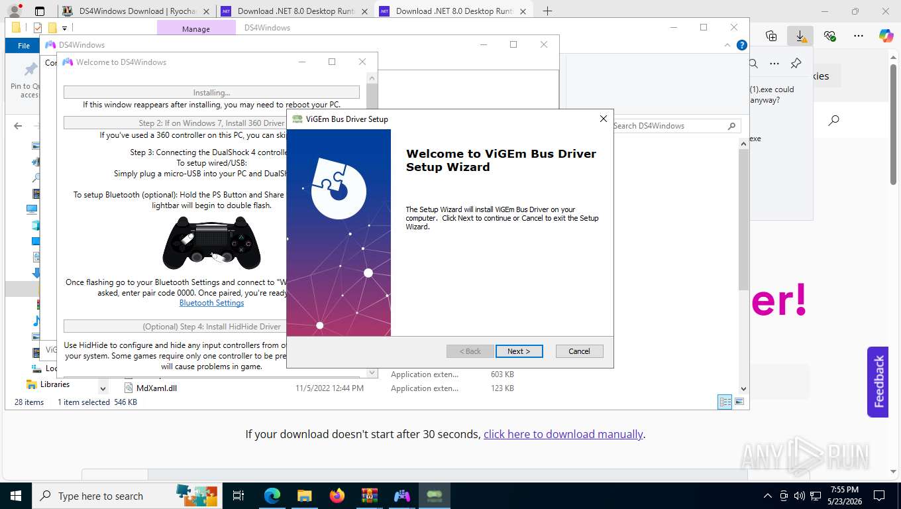Image resolution: width=901 pixels, height=509 pixels.
Task: Close the ViGEm Bus Driver Setup dialog
Action: (603, 119)
